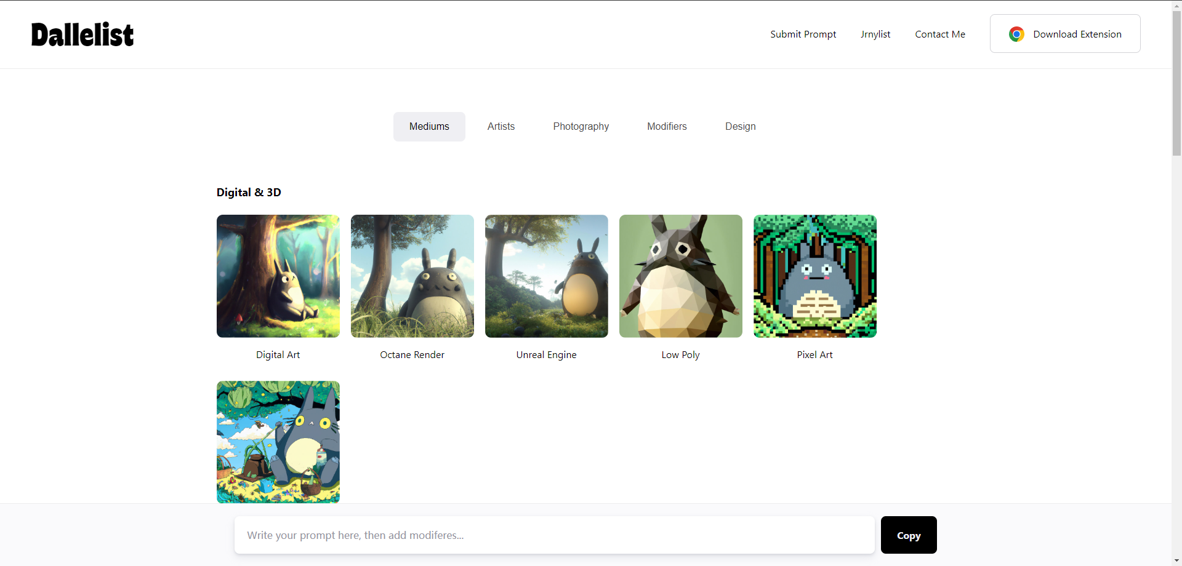Choose the Unreal Engine thumbnail
This screenshot has width=1182, height=566.
[547, 276]
